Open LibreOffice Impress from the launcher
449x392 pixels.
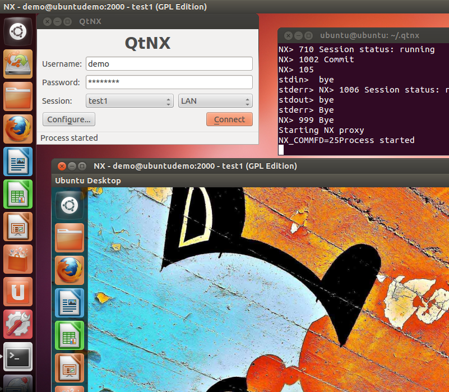click(x=17, y=226)
